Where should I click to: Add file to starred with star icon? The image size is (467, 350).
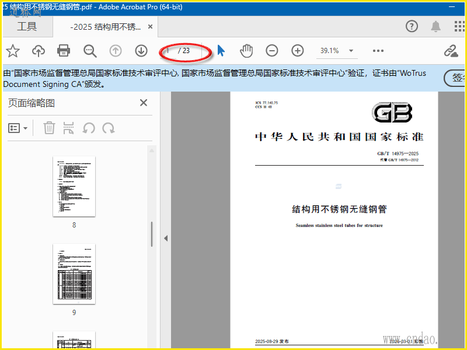click(13, 51)
